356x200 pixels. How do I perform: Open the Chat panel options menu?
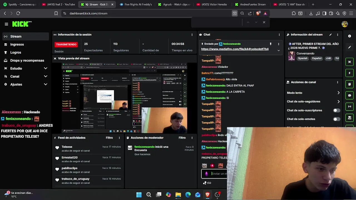[x=279, y=35]
